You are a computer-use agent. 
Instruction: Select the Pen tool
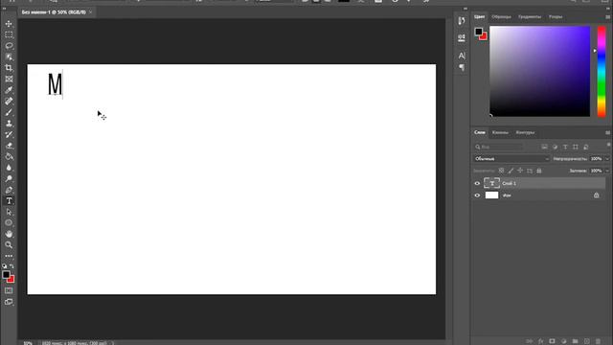tap(9, 190)
